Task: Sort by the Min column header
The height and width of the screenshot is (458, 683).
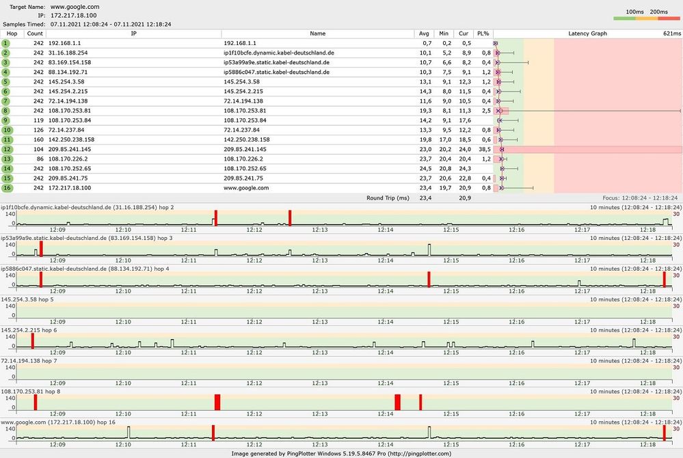Action: coord(444,33)
